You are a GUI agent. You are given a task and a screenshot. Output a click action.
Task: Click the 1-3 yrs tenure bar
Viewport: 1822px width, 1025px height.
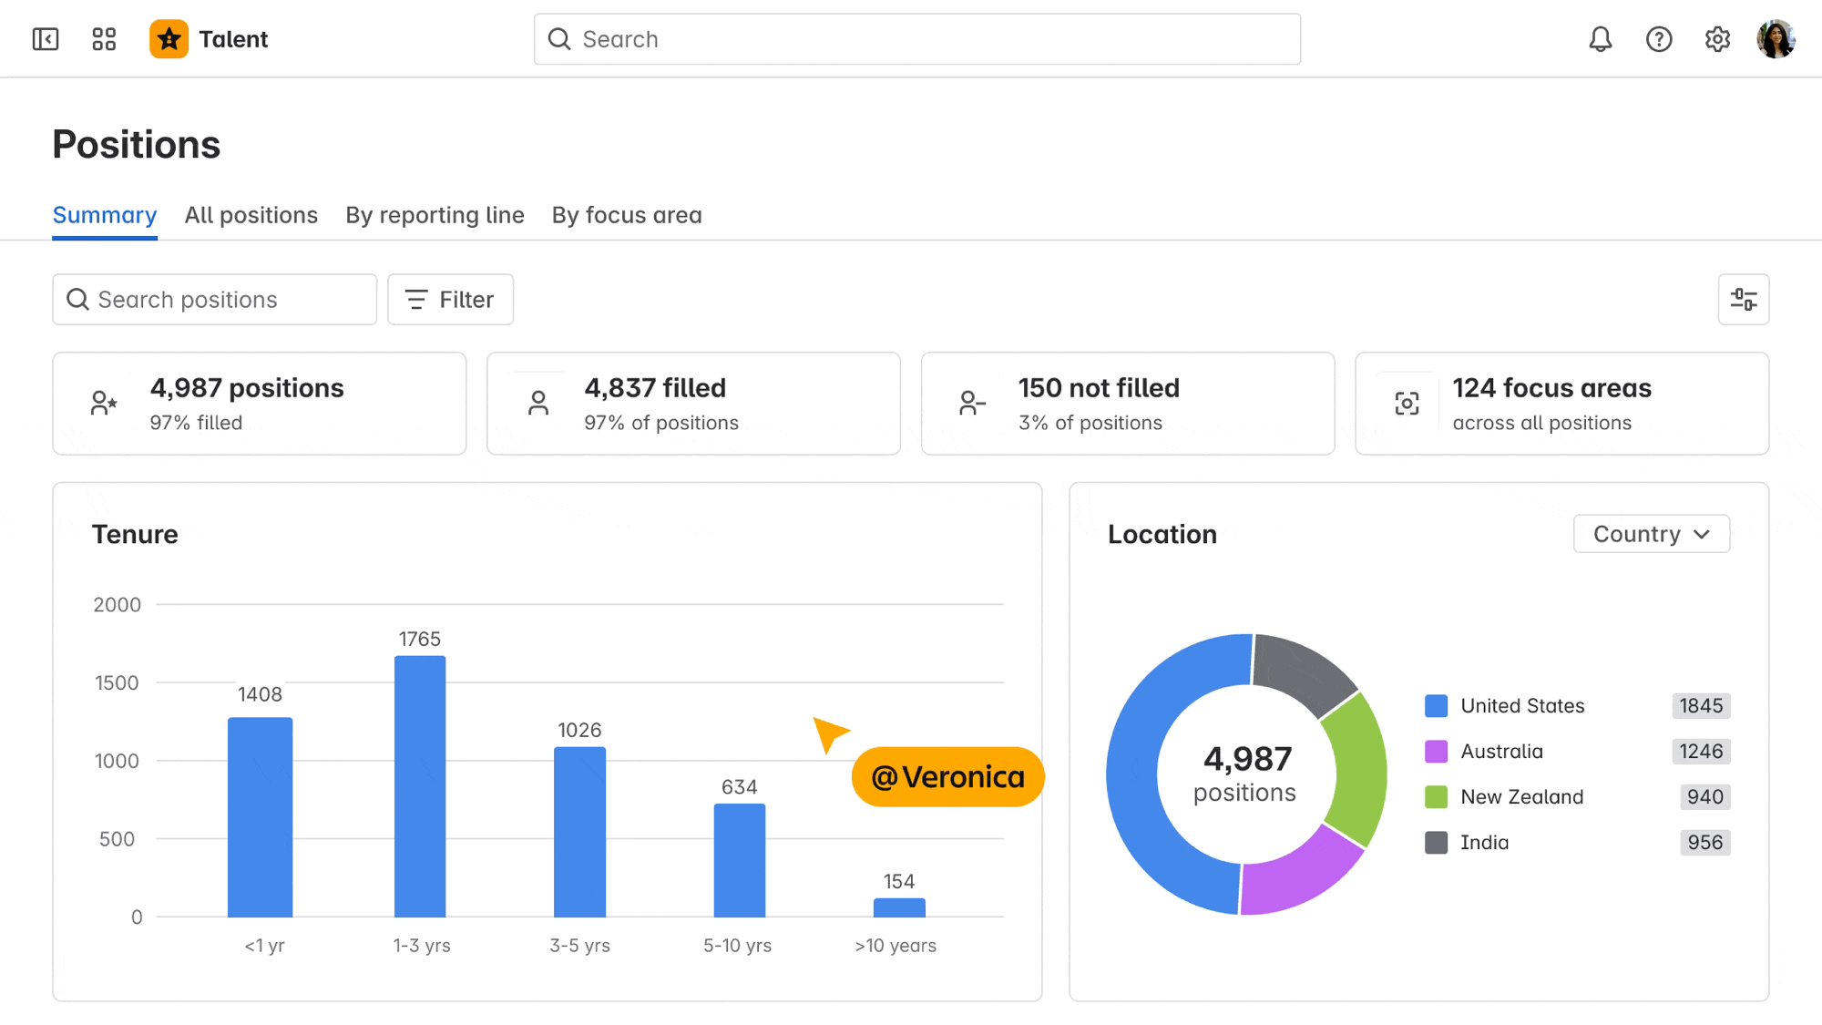coord(420,785)
